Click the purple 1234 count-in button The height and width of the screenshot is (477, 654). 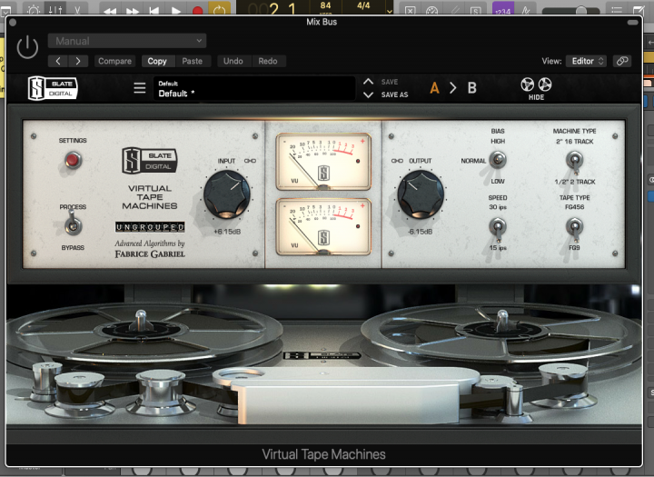[503, 10]
